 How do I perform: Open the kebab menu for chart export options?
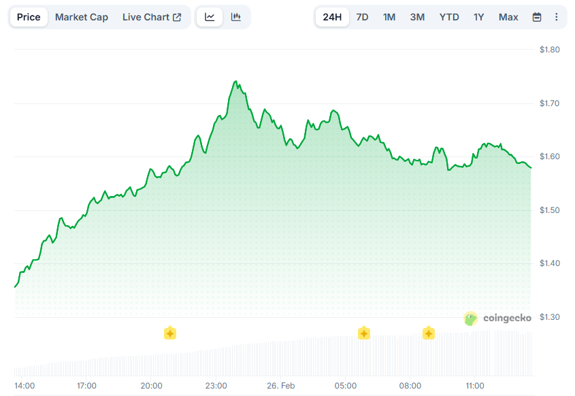[x=555, y=16]
